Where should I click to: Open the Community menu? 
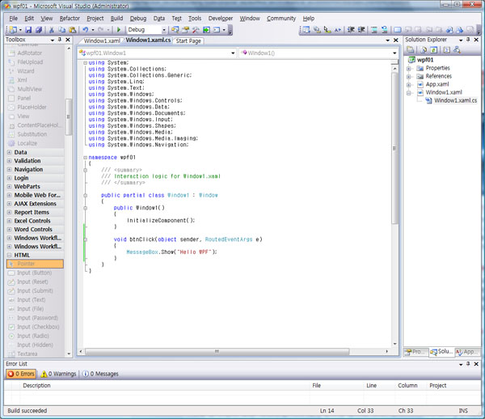click(281, 19)
